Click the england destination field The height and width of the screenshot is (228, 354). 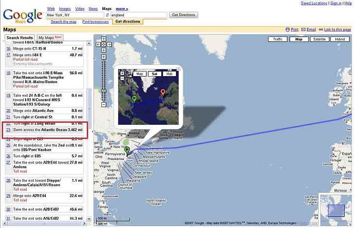(139, 15)
